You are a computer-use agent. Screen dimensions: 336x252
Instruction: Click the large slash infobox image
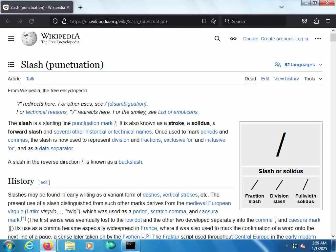281,144
